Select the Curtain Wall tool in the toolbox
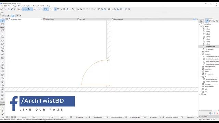219x123 pixels. (x=3, y=58)
